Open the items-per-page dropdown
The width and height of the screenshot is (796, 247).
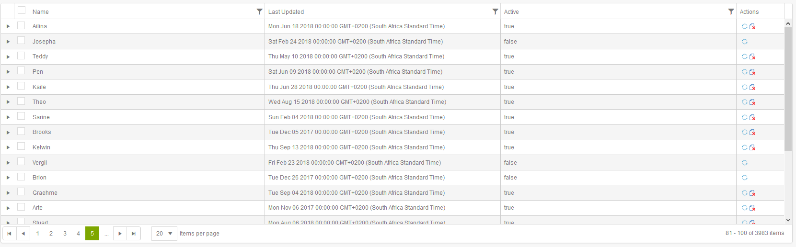pos(164,234)
